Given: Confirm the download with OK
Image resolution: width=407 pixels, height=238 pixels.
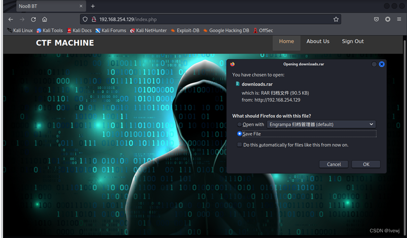Looking at the screenshot, I should coord(366,164).
